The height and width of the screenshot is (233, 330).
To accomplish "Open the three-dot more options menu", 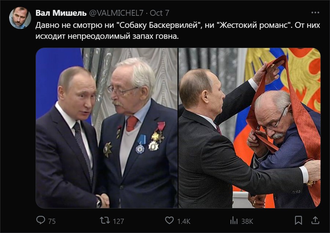I will pyautogui.click(x=315, y=12).
